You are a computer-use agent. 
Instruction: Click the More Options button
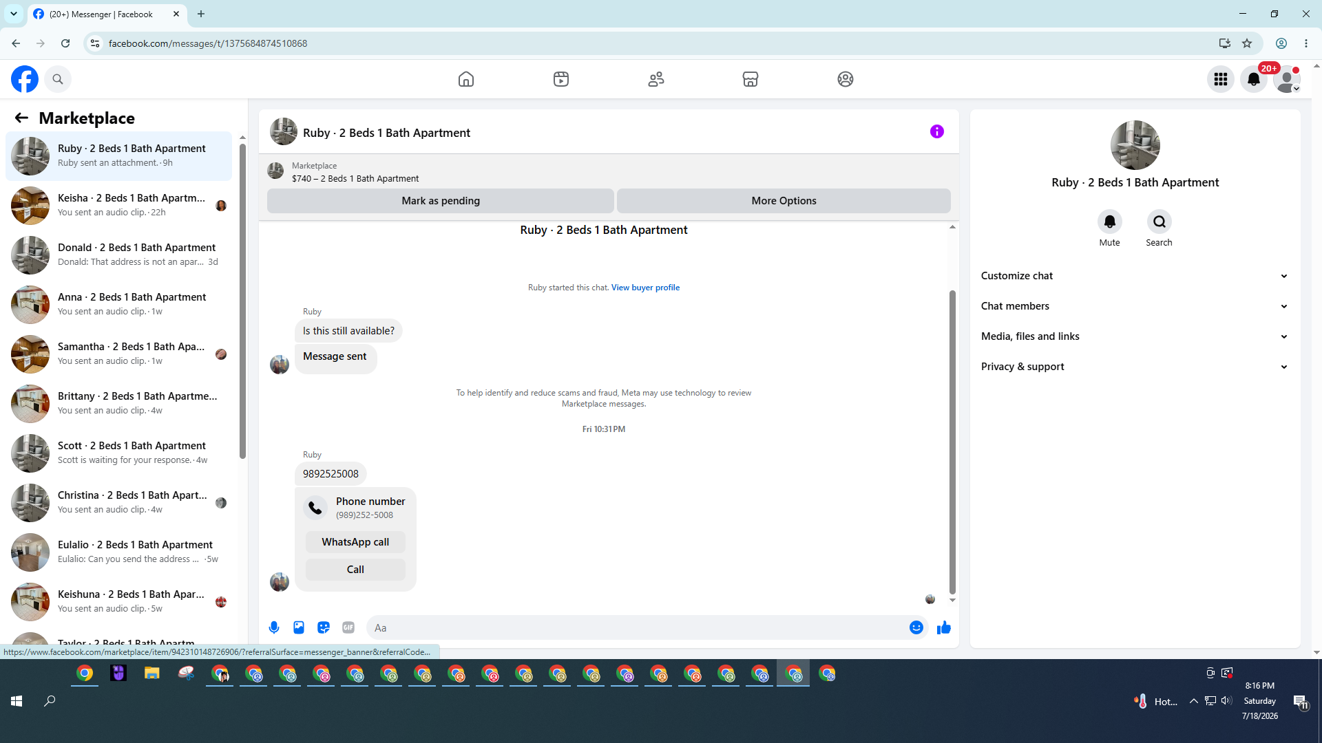pos(784,201)
